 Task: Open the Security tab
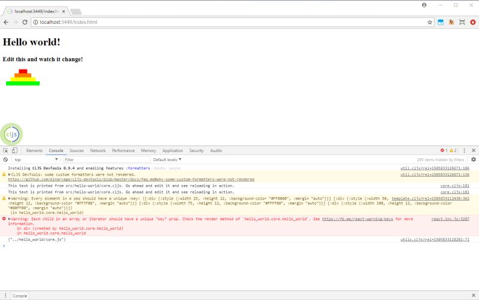click(x=196, y=151)
